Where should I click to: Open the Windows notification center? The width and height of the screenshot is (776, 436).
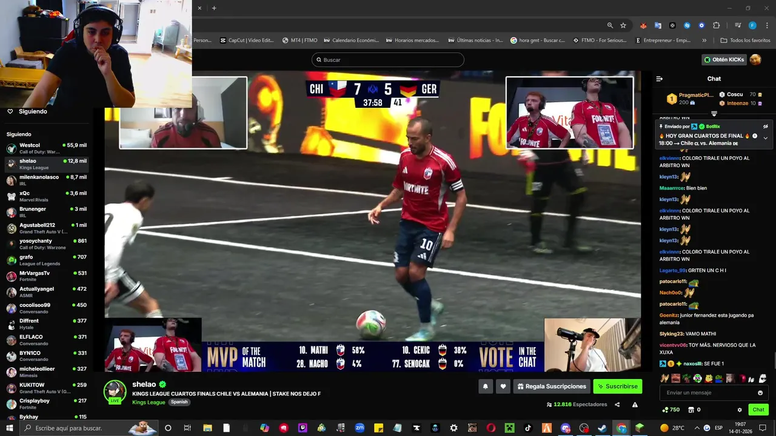tap(763, 428)
